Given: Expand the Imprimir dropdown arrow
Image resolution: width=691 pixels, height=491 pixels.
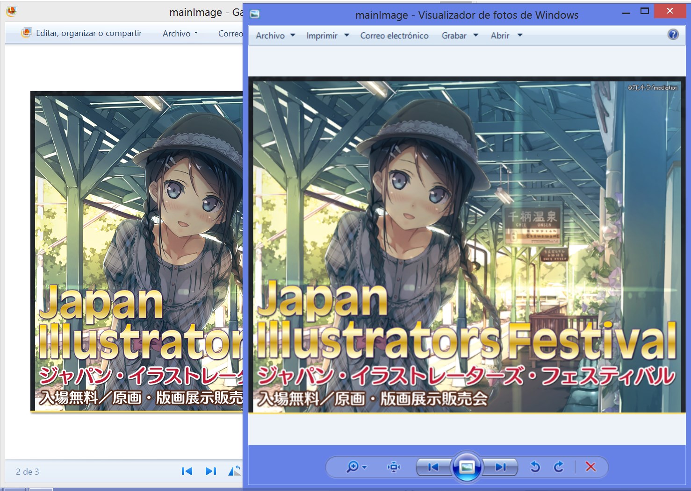Looking at the screenshot, I should click(x=346, y=35).
